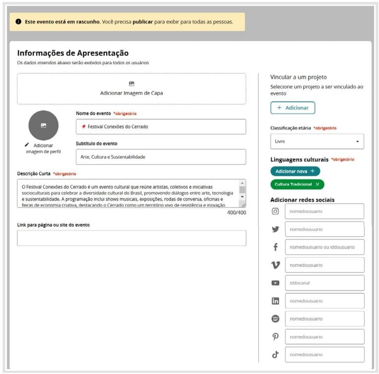Click the YouTube icon

pyautogui.click(x=276, y=283)
